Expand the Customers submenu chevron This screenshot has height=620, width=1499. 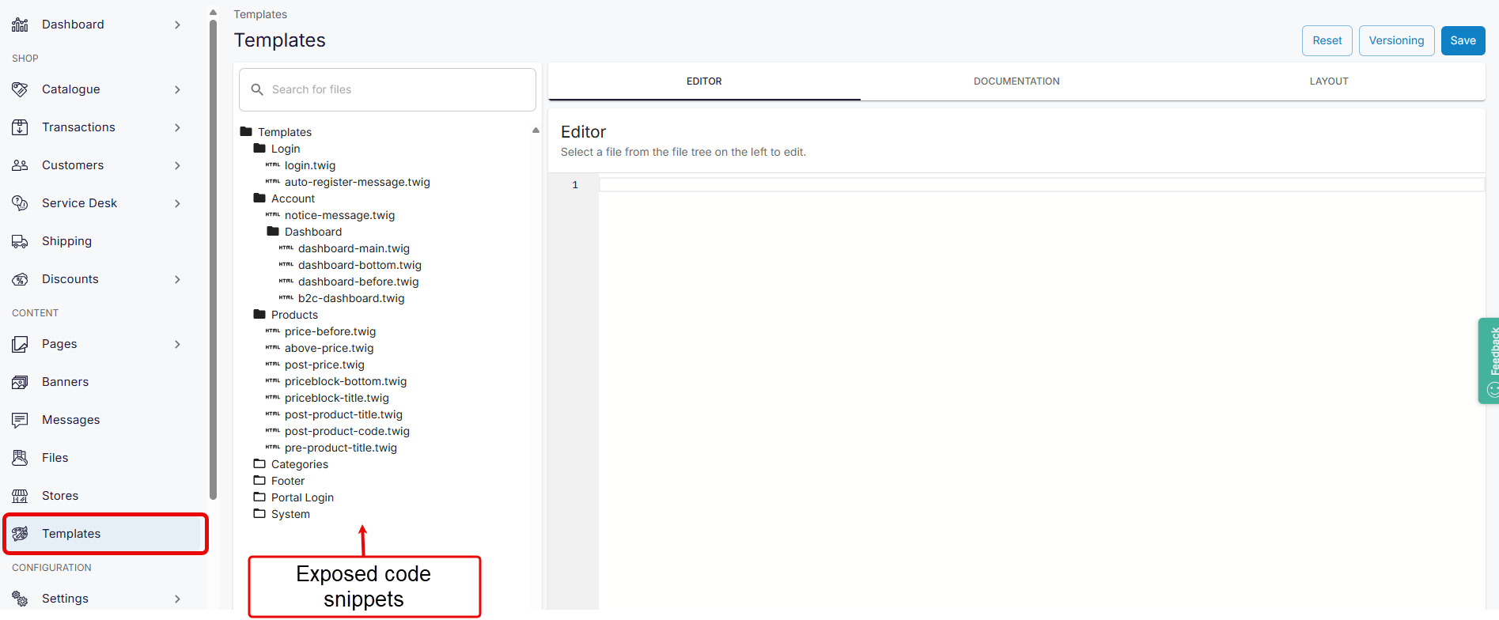tap(177, 165)
